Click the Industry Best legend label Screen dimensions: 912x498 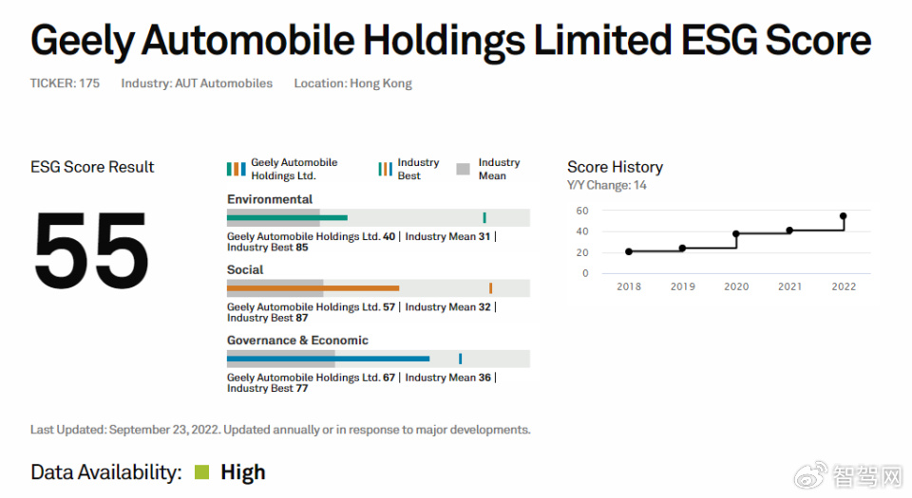(418, 169)
